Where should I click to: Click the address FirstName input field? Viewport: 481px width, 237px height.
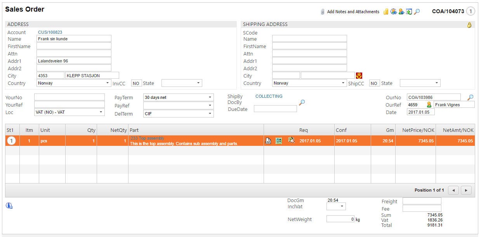(x=74, y=46)
